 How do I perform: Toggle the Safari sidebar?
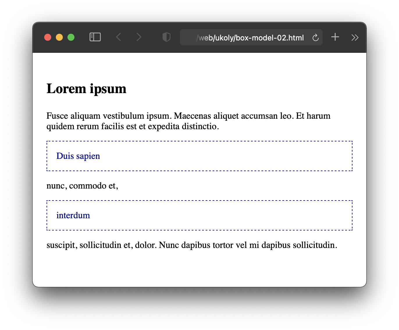95,37
